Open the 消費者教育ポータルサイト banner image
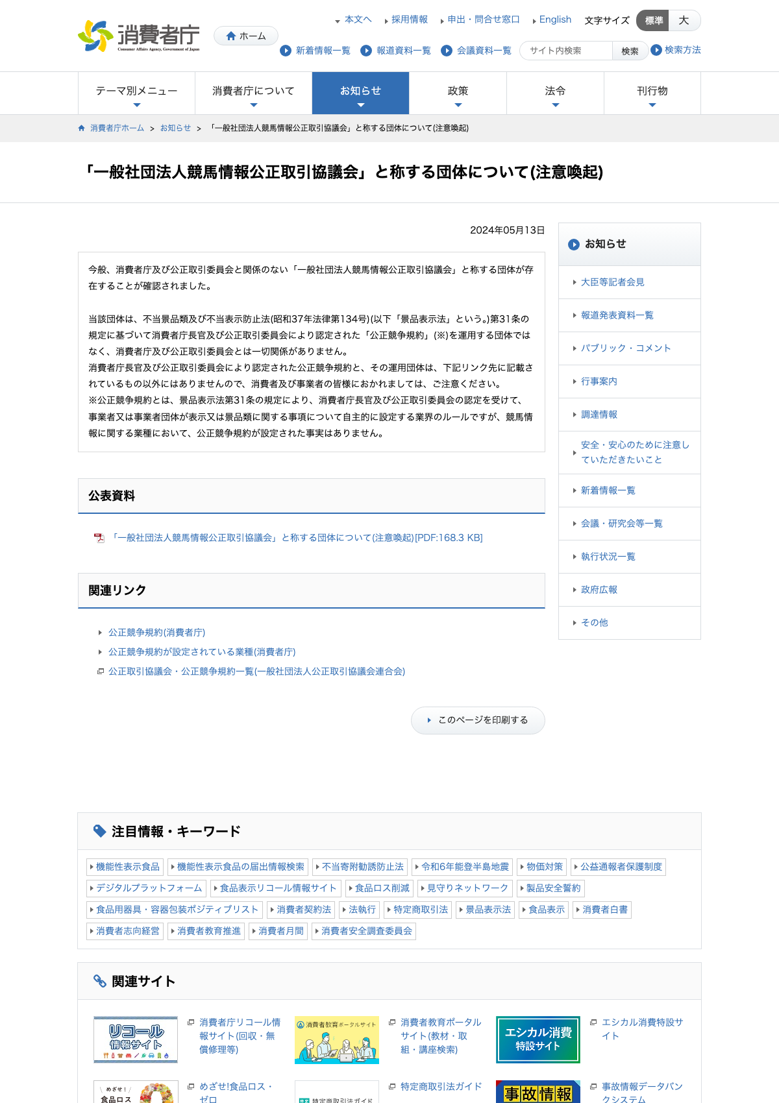This screenshot has height=1103, width=779. coord(337,1039)
